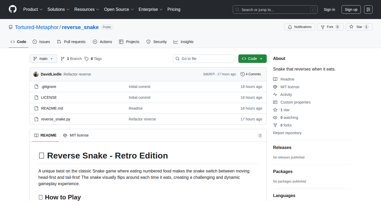
Task: Open the reverse_snake repository name link
Action: pyautogui.click(x=80, y=27)
